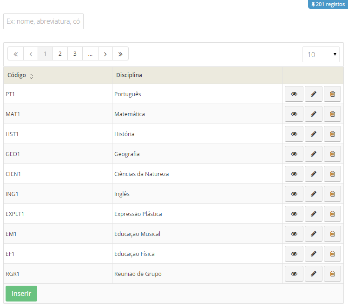
Task: Sort the table by Código column
Action: 31,76
